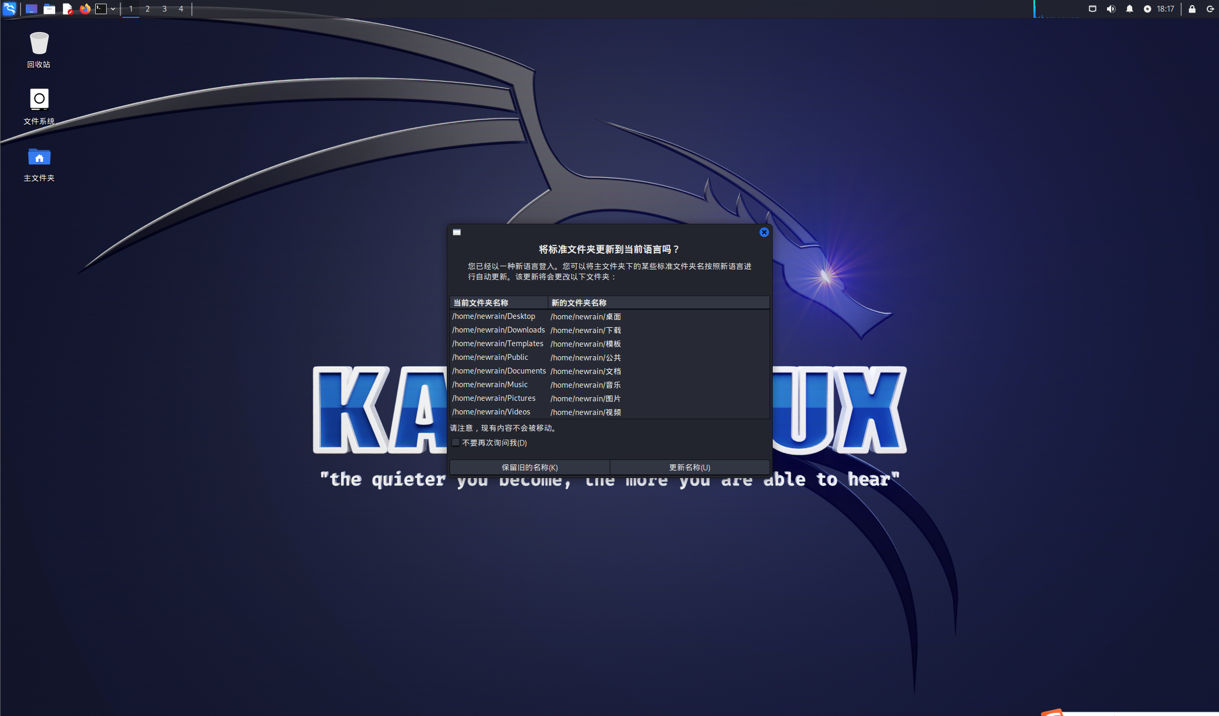1219x716 pixels.
Task: Select the /home/newrain/Downloads row
Action: click(610, 330)
